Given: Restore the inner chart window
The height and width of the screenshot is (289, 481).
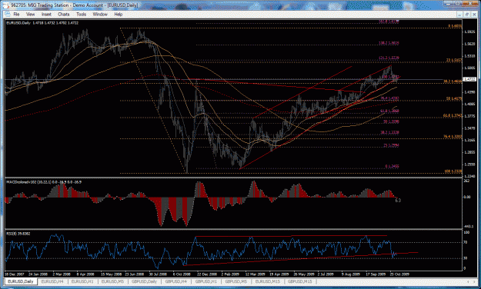Looking at the screenshot, I should tap(466, 15).
